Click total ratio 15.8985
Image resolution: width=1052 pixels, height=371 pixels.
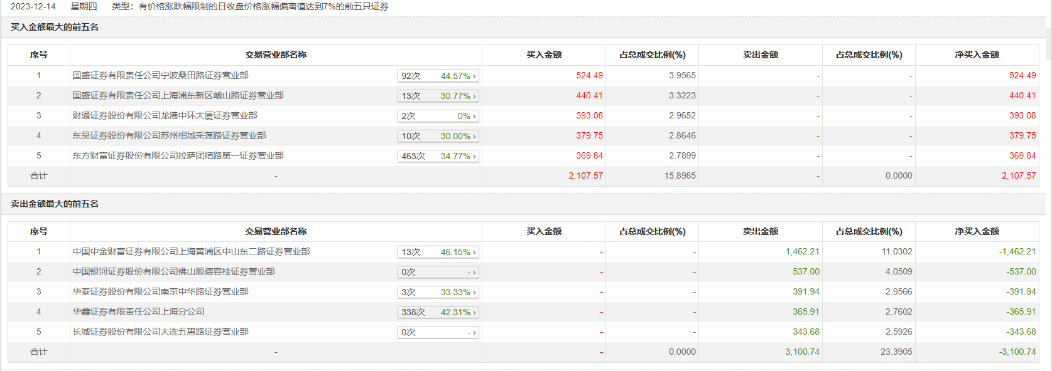coord(680,175)
